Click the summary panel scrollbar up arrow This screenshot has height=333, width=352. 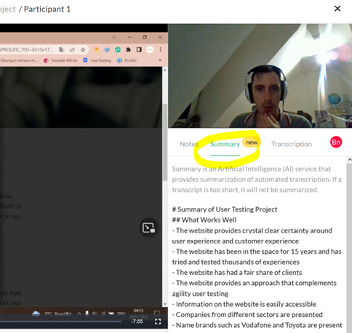[349, 159]
